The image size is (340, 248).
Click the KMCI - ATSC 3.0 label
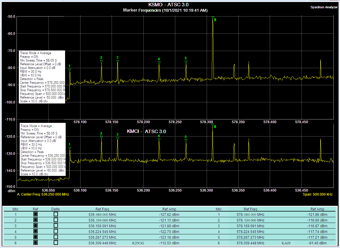(146, 131)
